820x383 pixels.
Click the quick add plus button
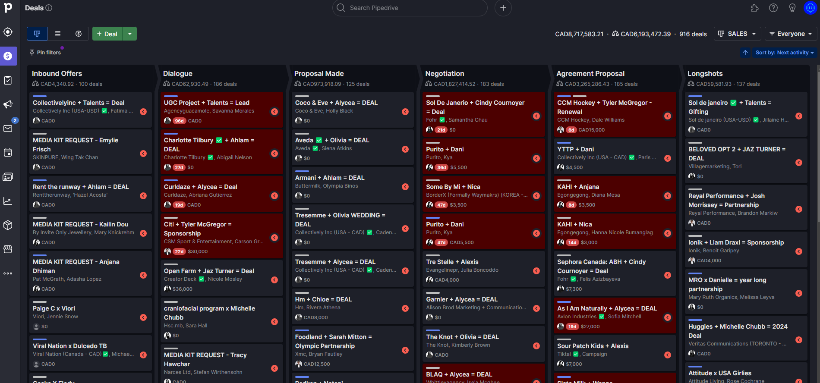[503, 8]
